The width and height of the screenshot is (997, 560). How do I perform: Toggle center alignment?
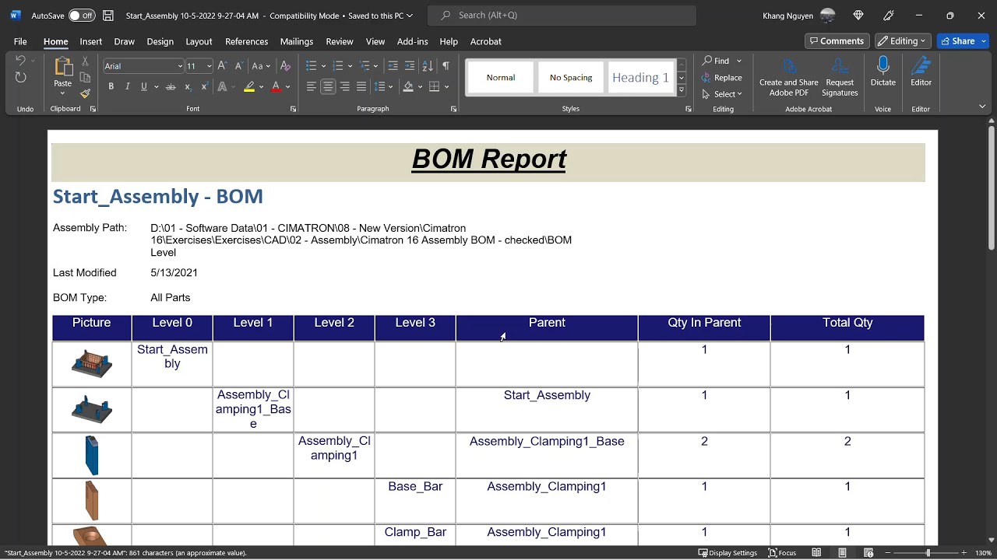click(328, 87)
